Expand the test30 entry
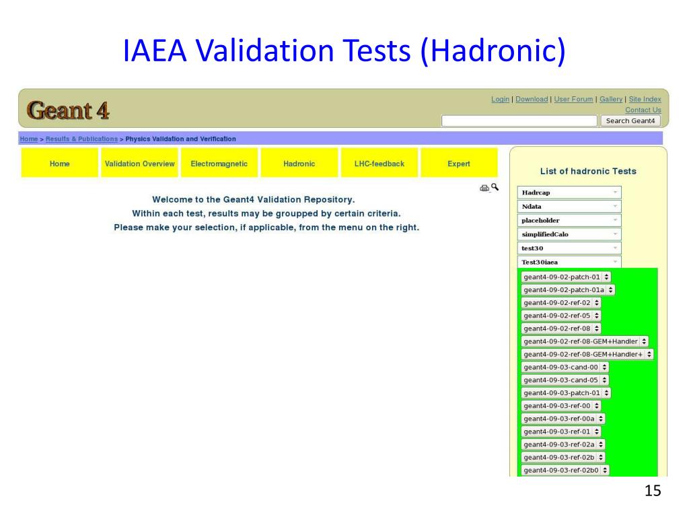Screen dimensions: 689x517 tap(569, 248)
